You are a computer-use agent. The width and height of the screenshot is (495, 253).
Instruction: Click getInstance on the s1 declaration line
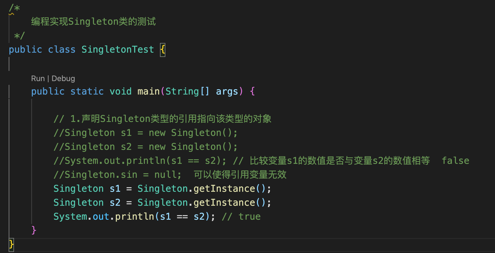click(x=224, y=189)
